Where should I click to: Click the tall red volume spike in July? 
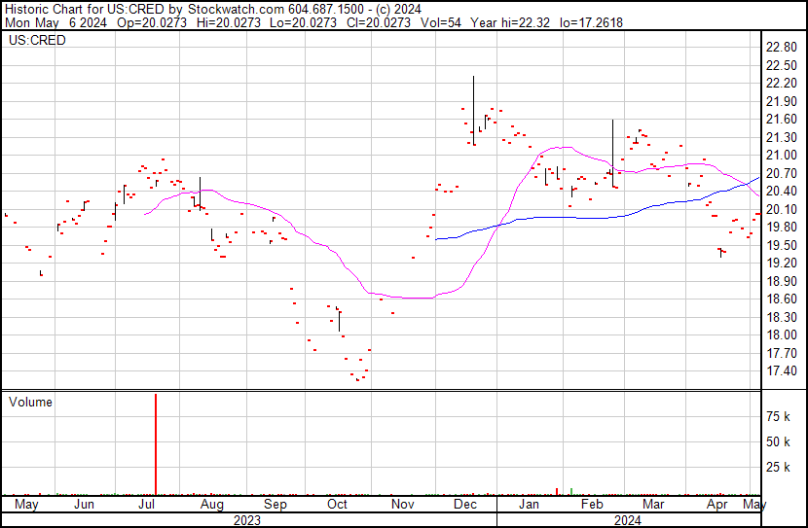(x=156, y=443)
